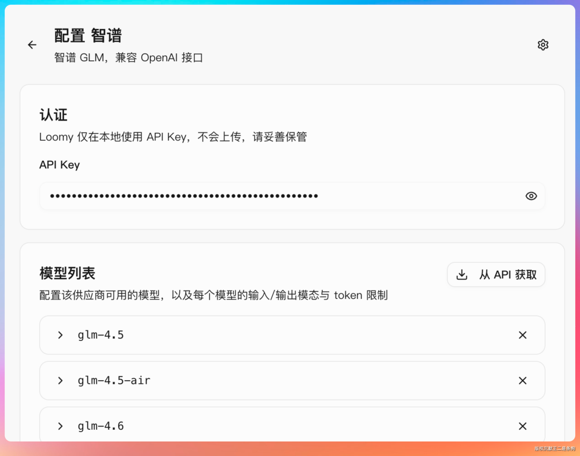Expand the glm-4.5 model row chevron

(60, 335)
